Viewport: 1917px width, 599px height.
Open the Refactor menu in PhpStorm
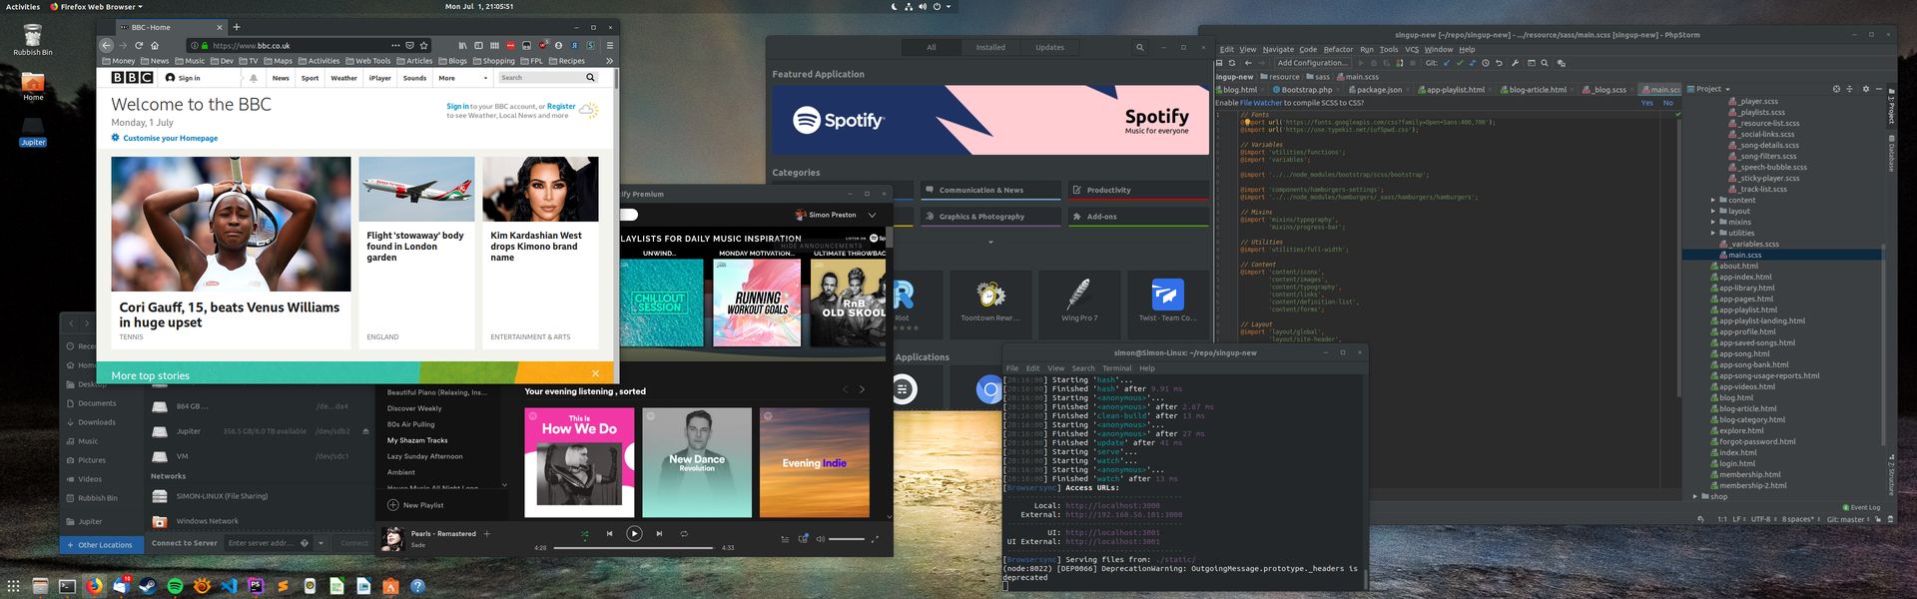coord(1338,49)
